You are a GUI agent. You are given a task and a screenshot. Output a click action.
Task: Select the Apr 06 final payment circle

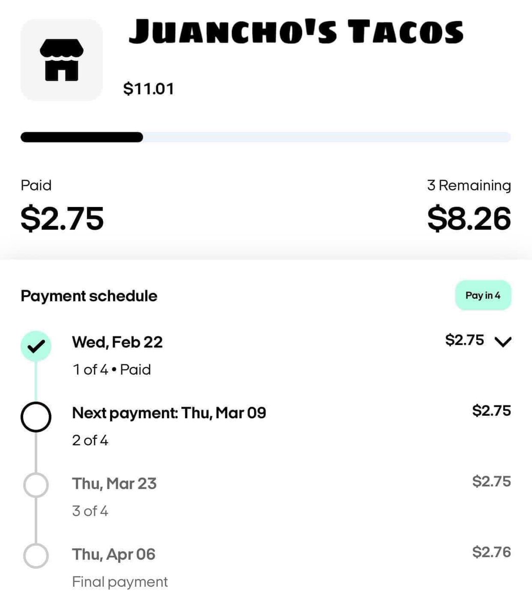(36, 556)
